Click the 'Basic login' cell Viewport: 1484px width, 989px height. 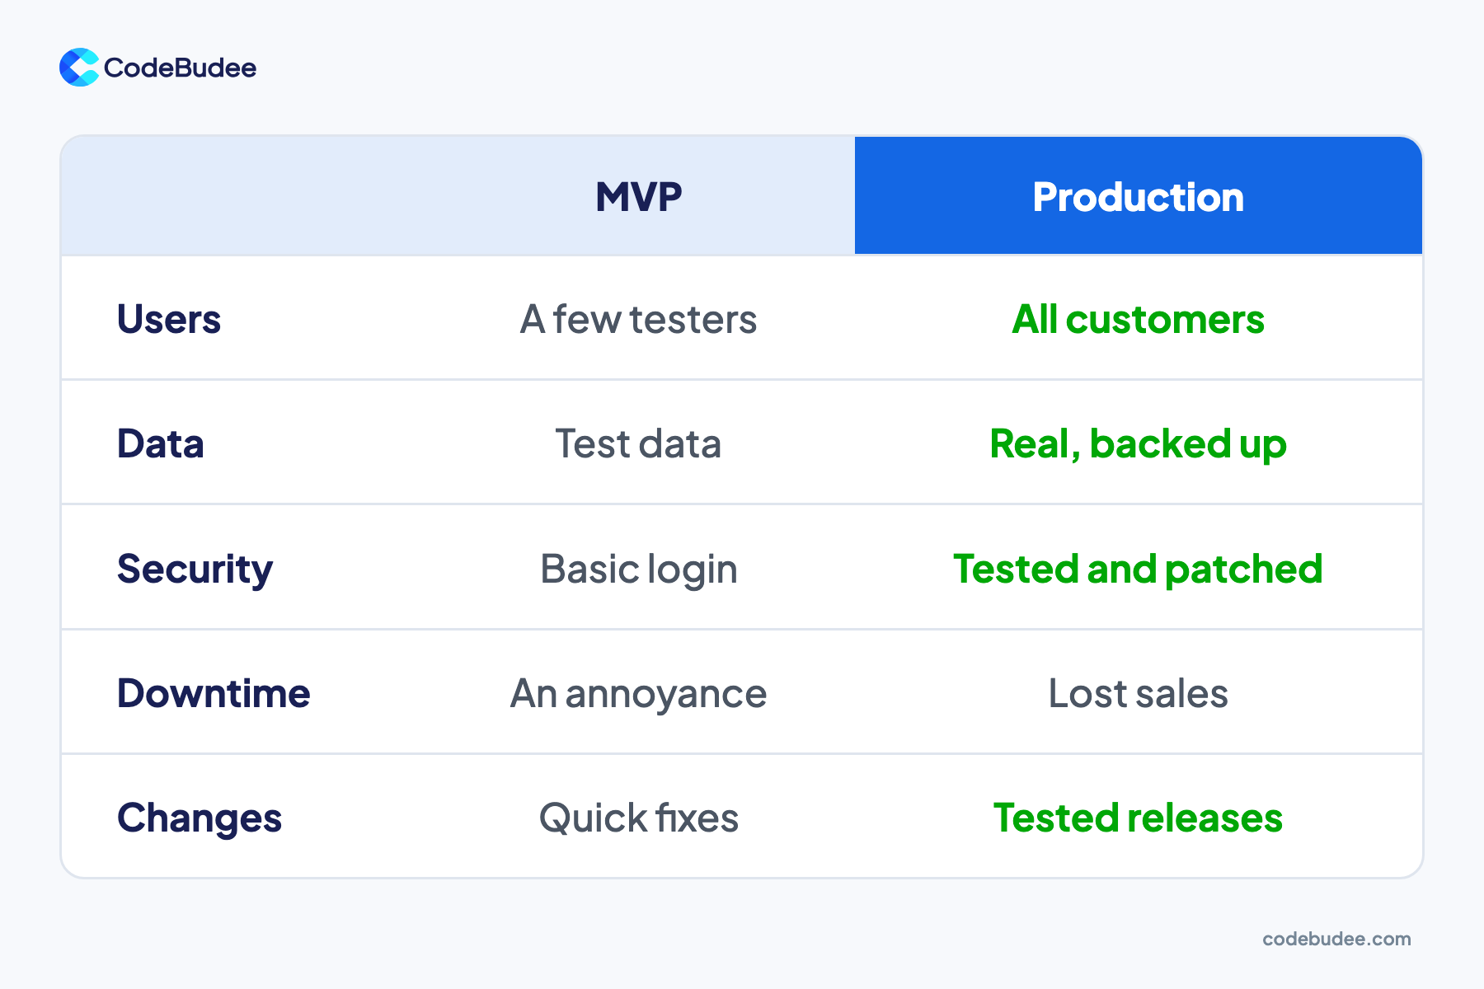(x=639, y=569)
